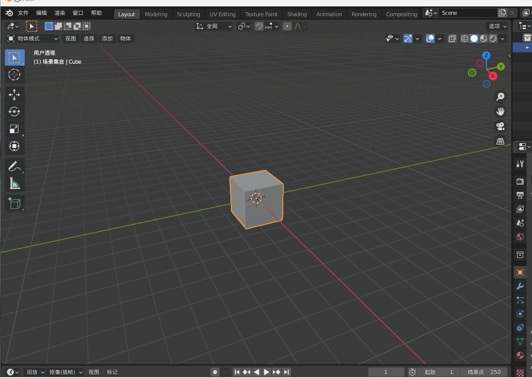
Task: Open the 全局 transform orientation dropdown
Action: click(214, 26)
